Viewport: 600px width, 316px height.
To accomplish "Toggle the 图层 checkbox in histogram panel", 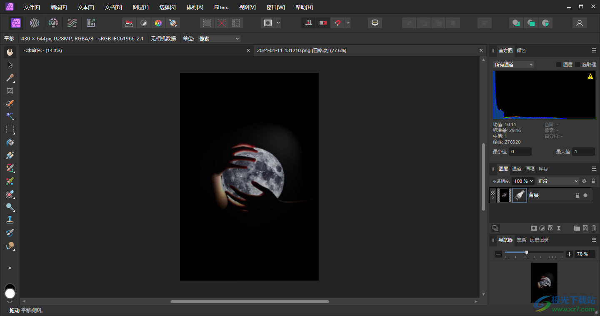I will [x=559, y=65].
